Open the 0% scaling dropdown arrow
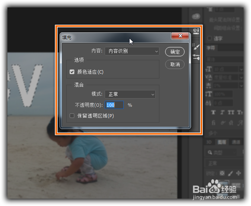Screen dimensions: 251x206 (x=241, y=86)
